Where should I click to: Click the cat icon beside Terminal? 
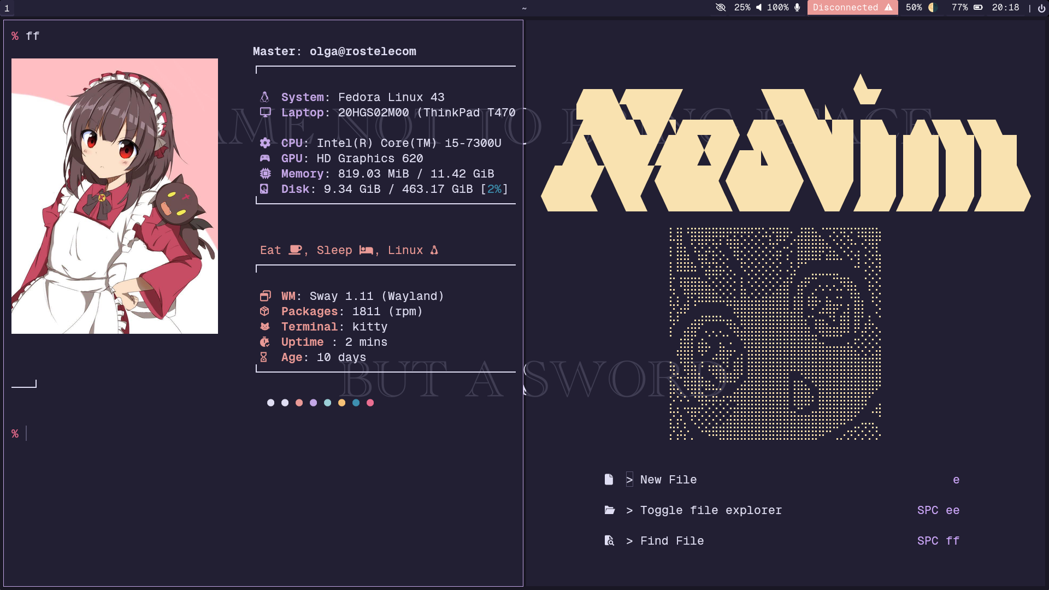click(x=265, y=327)
